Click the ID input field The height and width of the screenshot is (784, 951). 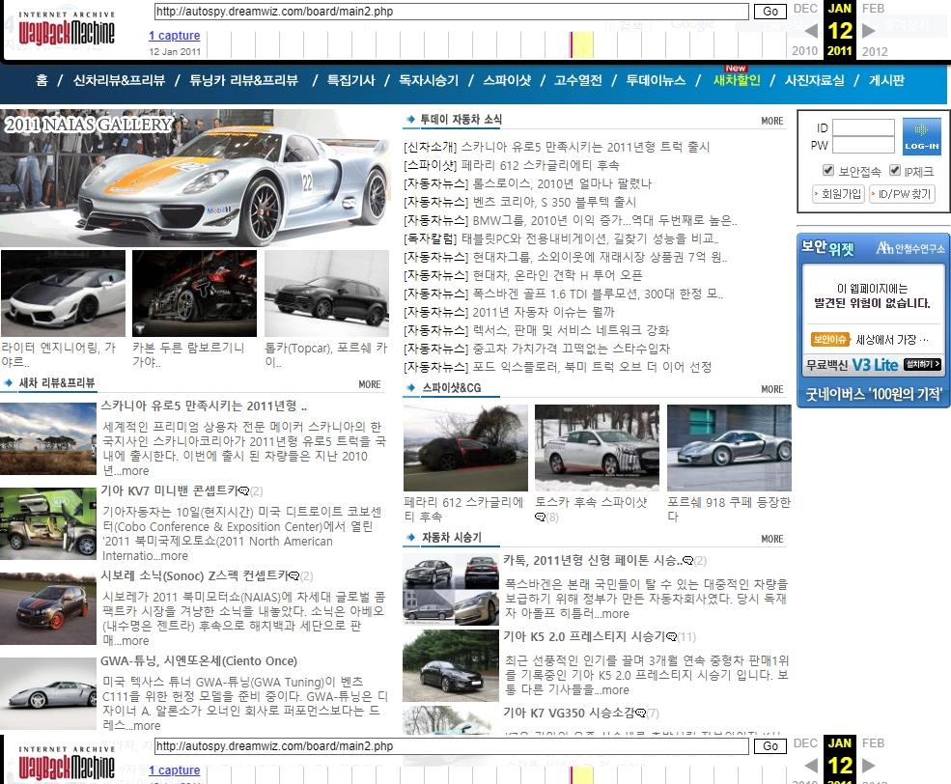863,127
